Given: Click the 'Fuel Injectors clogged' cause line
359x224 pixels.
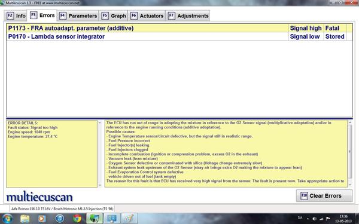Looking at the screenshot, I should (127, 149).
